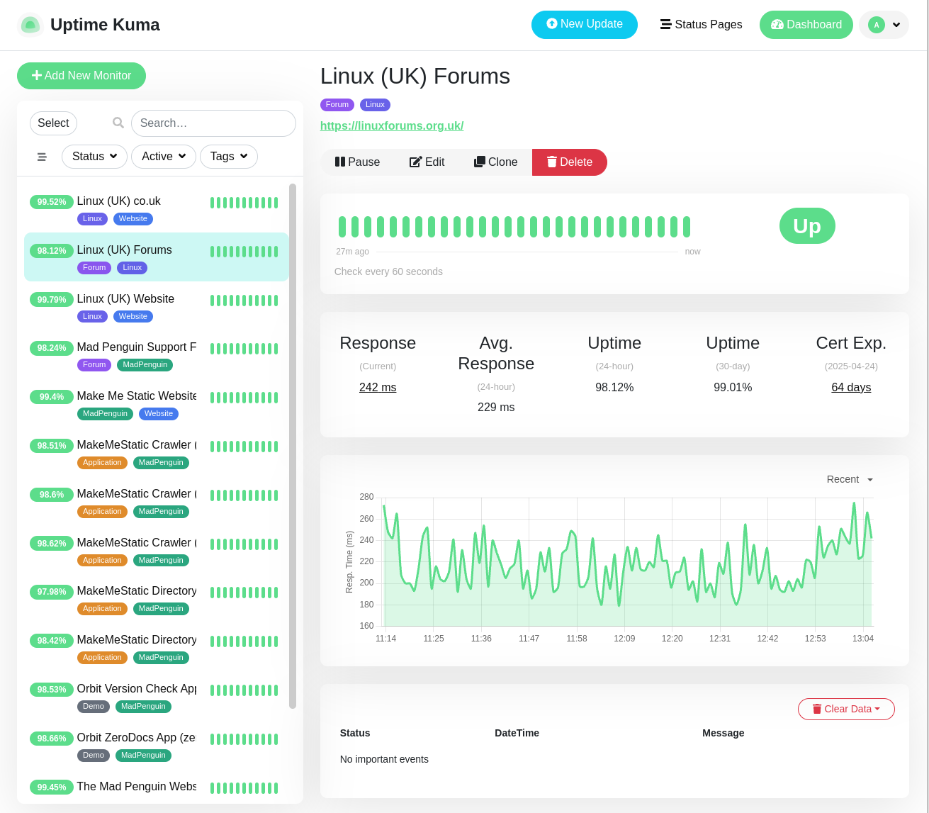This screenshot has height=813, width=929.
Task: Click the New Update button
Action: (x=584, y=25)
